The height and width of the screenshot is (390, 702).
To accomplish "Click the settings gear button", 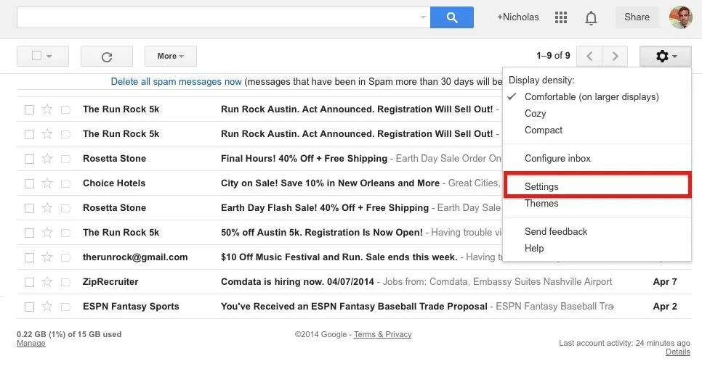I will coord(666,57).
